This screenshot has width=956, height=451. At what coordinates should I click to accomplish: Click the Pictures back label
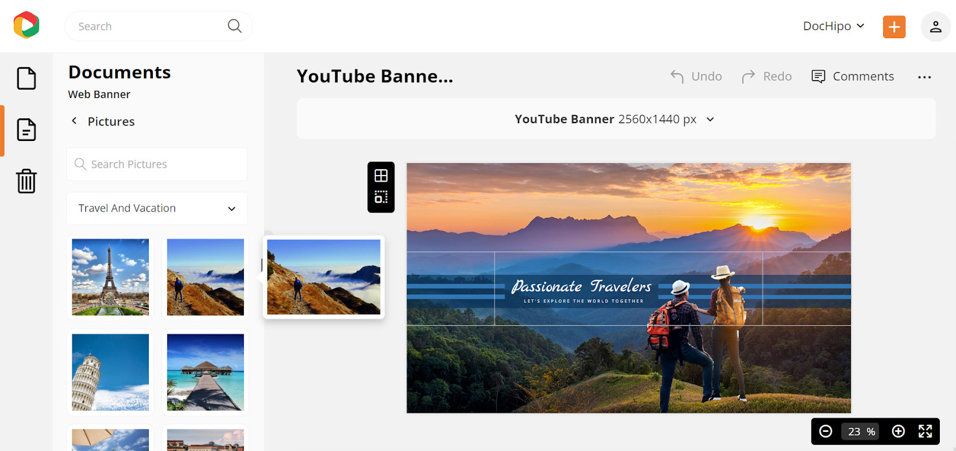pos(111,122)
